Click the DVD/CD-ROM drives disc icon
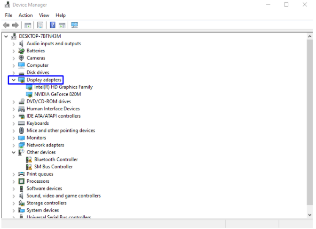 21,101
